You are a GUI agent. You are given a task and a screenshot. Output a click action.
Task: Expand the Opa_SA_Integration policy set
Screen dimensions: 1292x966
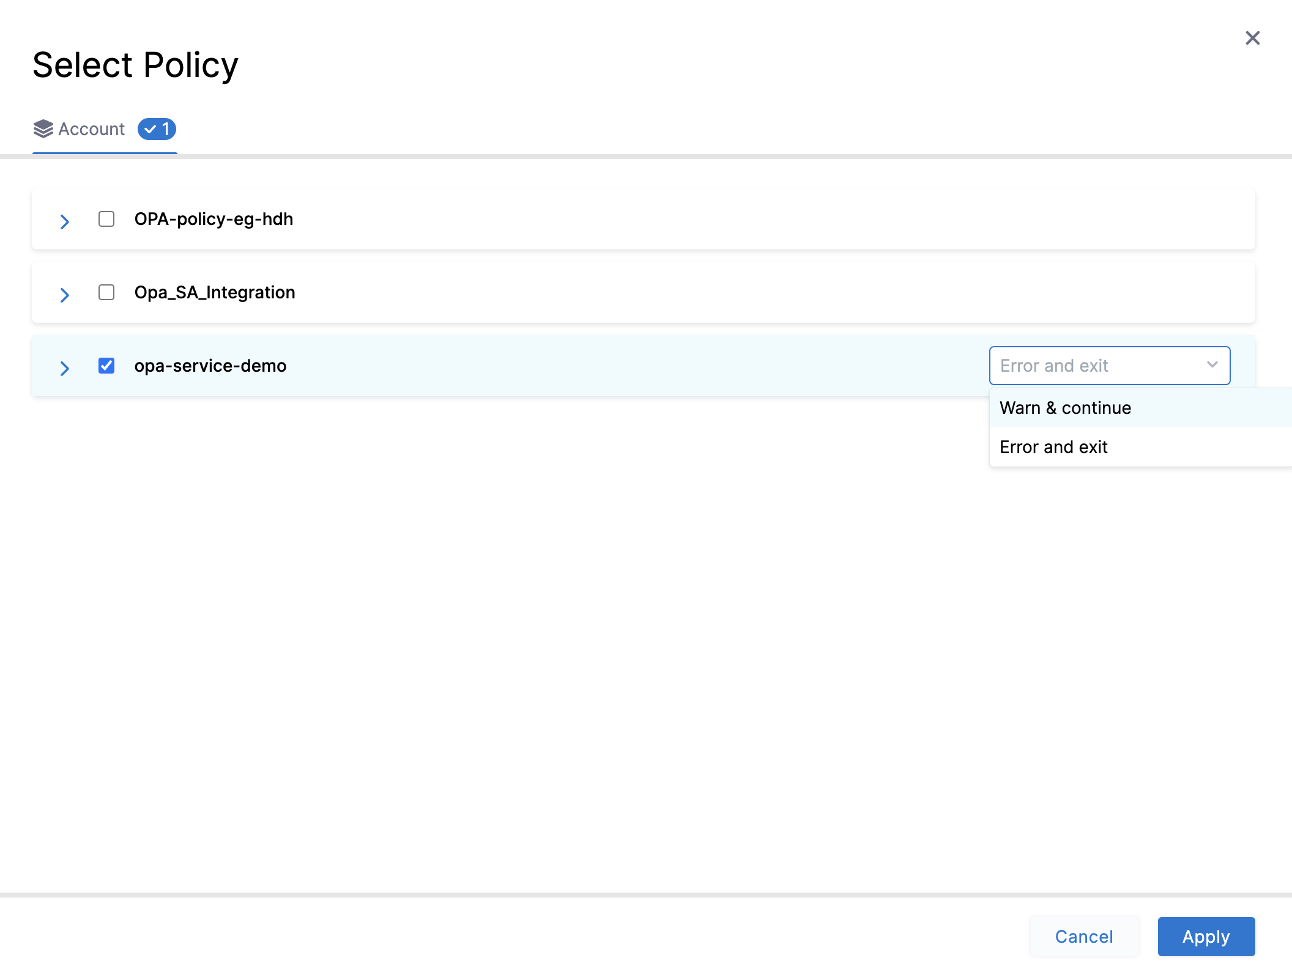coord(65,294)
